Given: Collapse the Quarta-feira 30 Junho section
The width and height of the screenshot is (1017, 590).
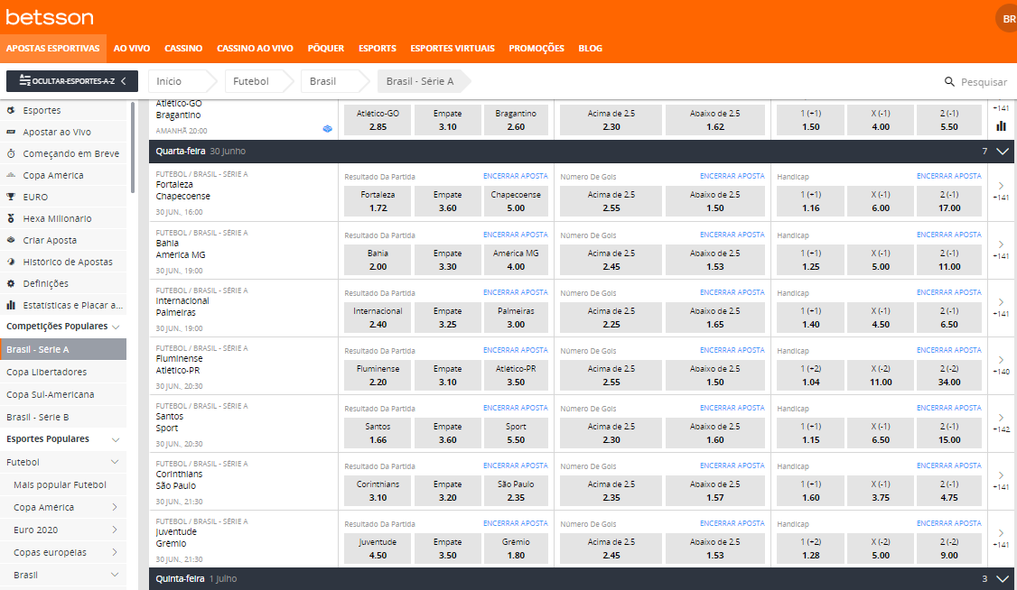Looking at the screenshot, I should pyautogui.click(x=1003, y=151).
